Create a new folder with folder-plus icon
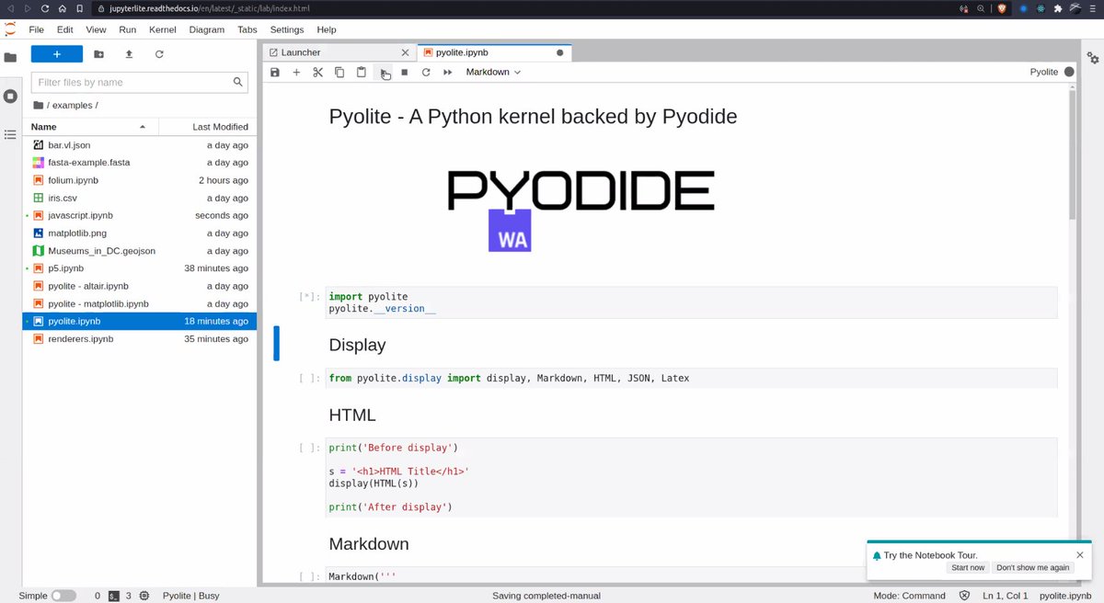Viewport: 1104px width, 603px height. pyautogui.click(x=98, y=54)
